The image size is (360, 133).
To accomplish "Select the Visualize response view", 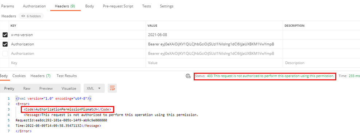I will click(69, 88).
